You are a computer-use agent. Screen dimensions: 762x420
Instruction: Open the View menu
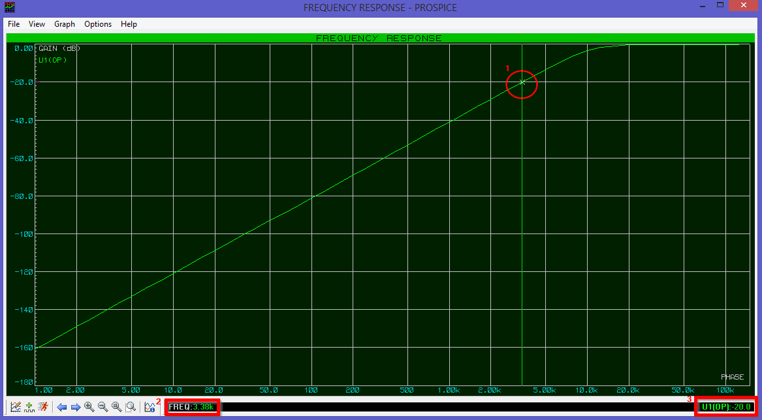click(37, 24)
